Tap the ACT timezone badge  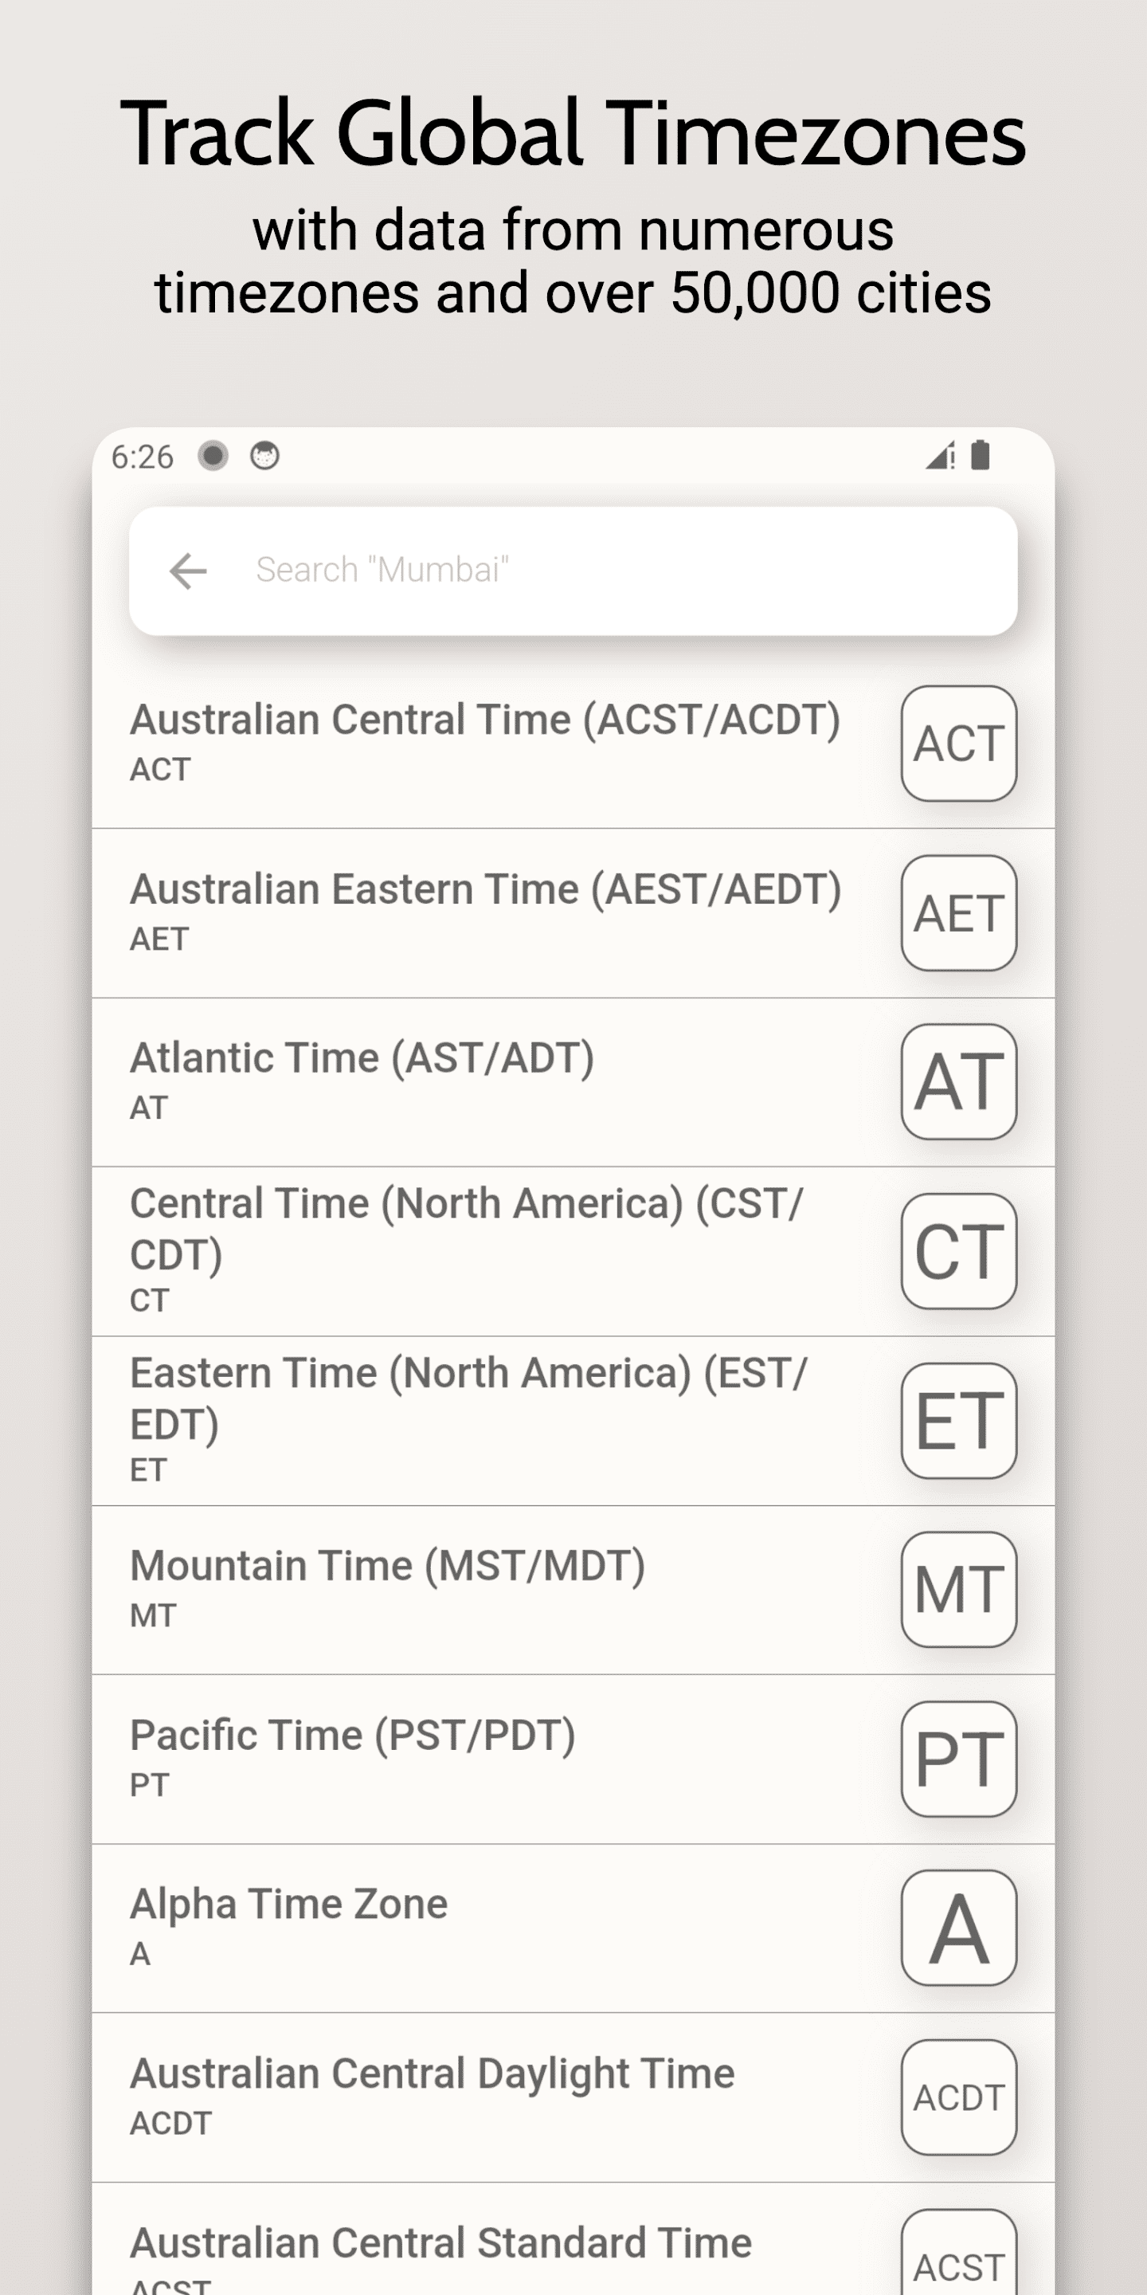[958, 743]
